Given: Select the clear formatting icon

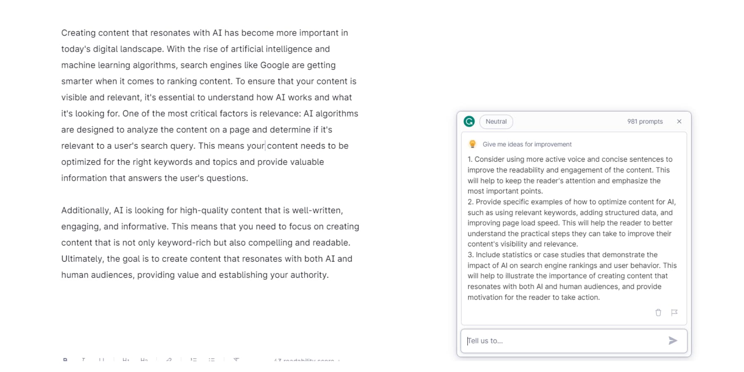Looking at the screenshot, I should tap(236, 360).
